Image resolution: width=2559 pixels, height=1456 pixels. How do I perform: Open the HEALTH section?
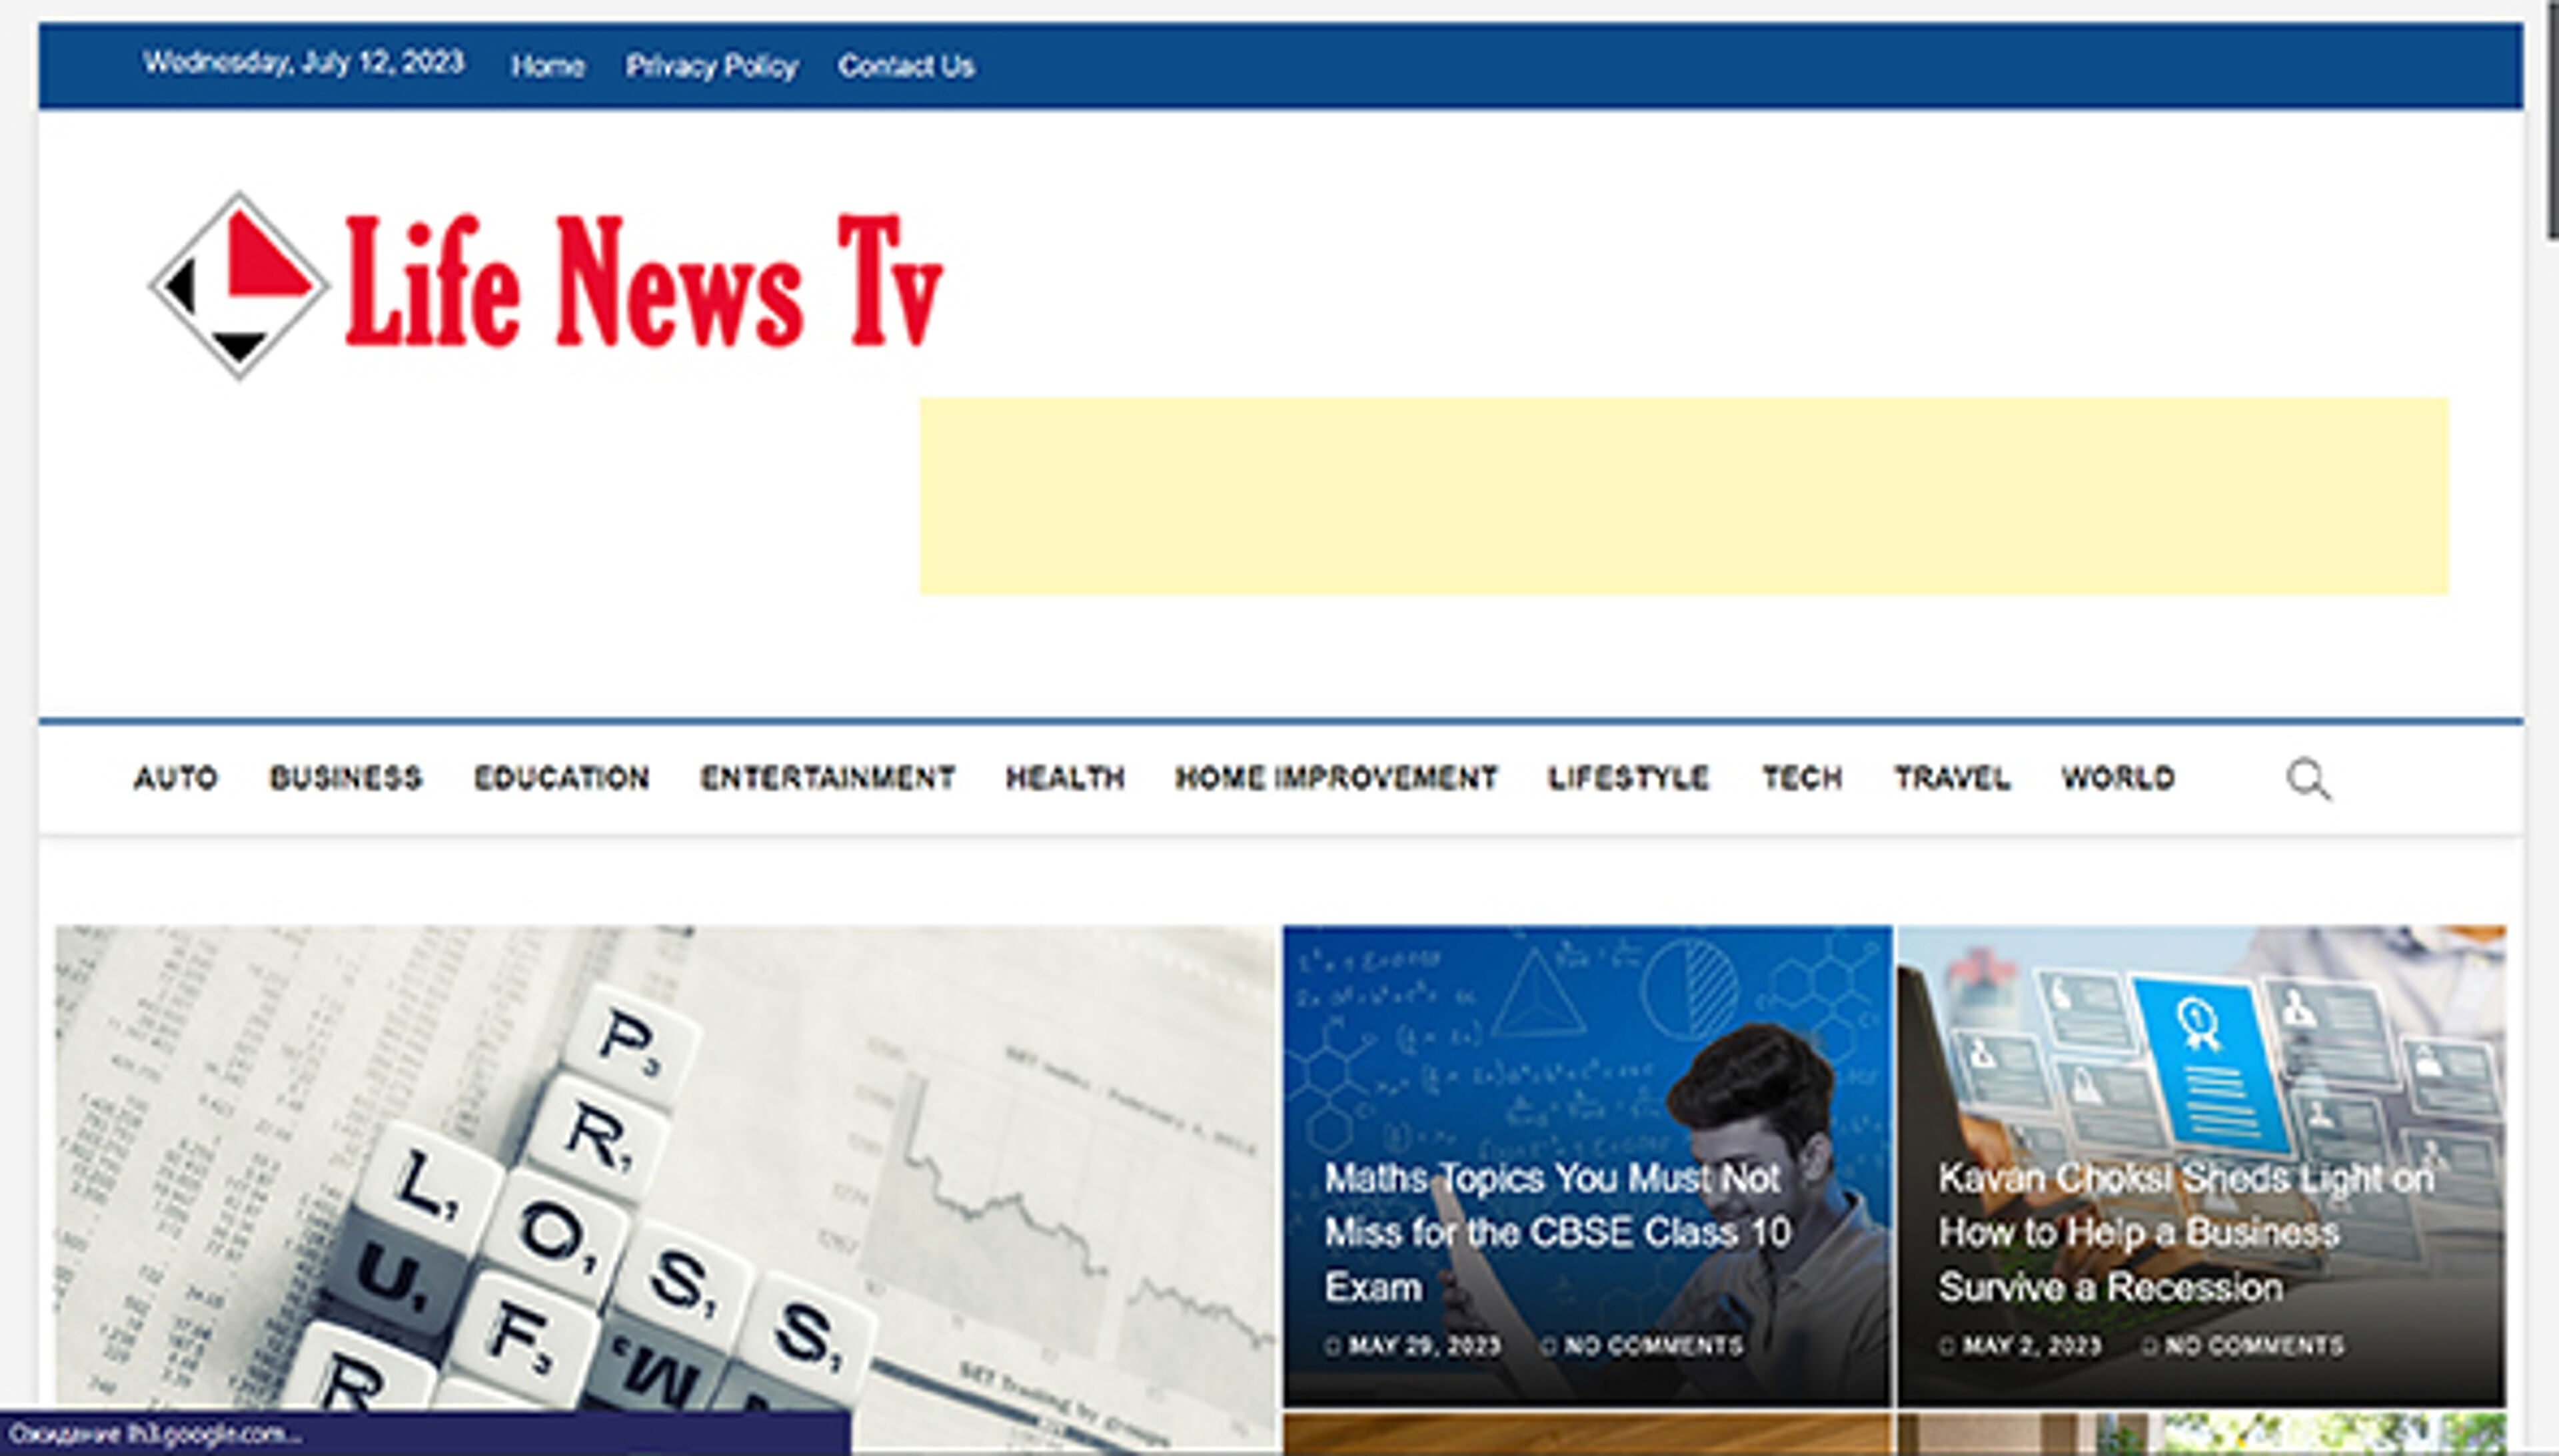[x=1066, y=779]
